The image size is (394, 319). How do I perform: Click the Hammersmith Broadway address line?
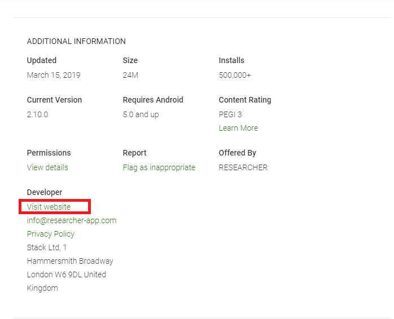pyautogui.click(x=70, y=261)
